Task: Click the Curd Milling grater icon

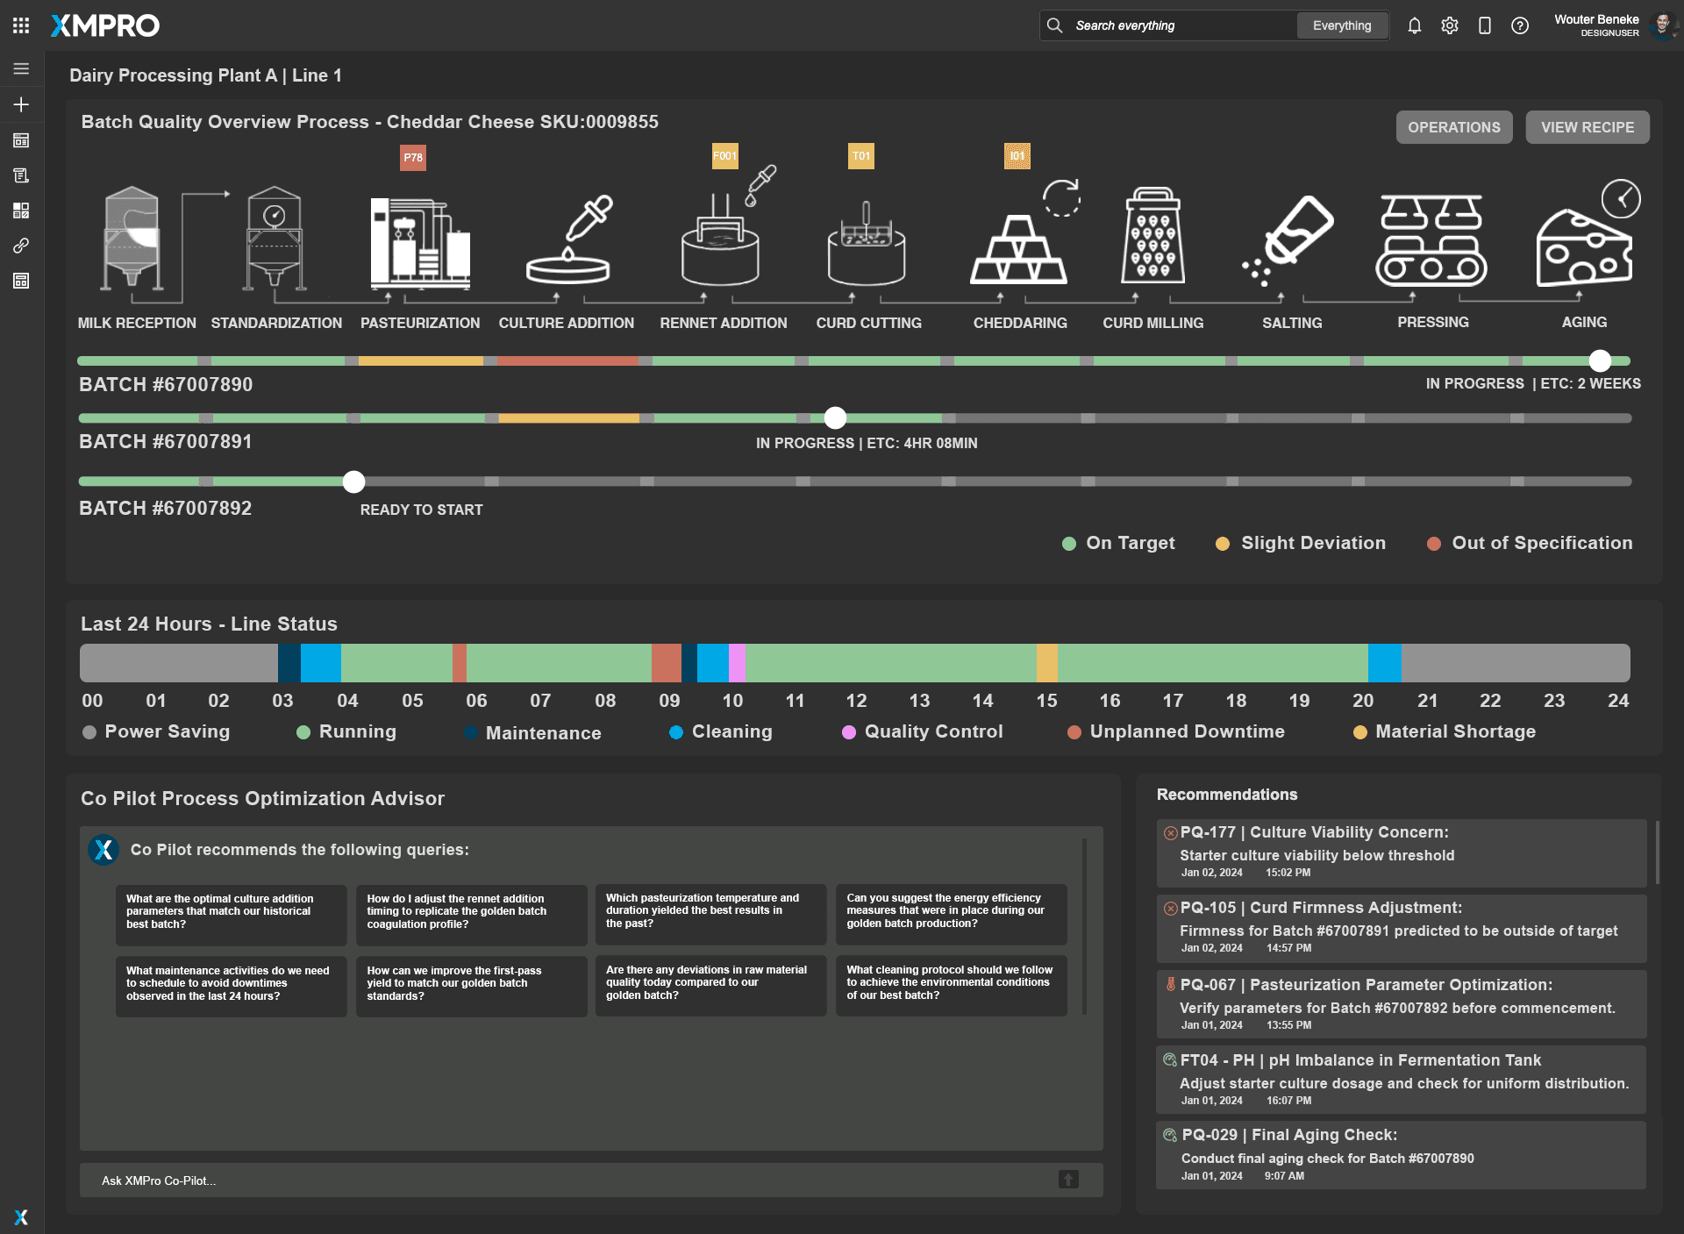Action: click(1152, 236)
